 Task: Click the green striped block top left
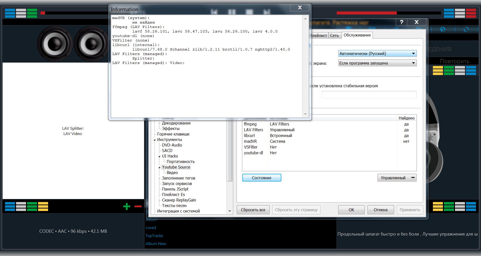pos(32,13)
